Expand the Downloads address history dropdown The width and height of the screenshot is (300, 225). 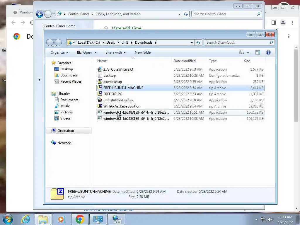(192, 42)
